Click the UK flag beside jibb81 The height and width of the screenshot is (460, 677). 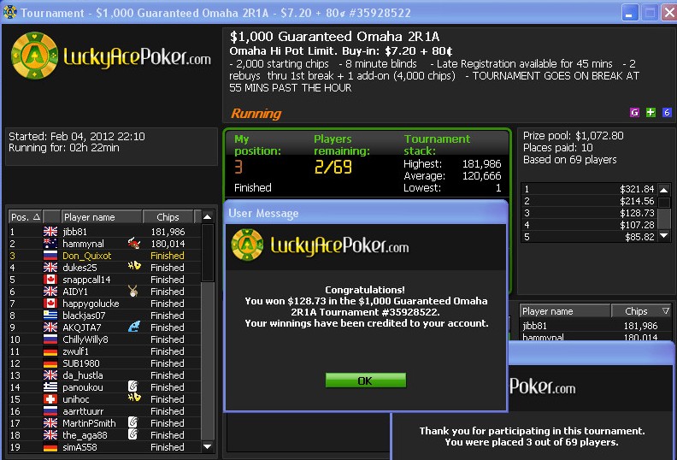pos(50,232)
